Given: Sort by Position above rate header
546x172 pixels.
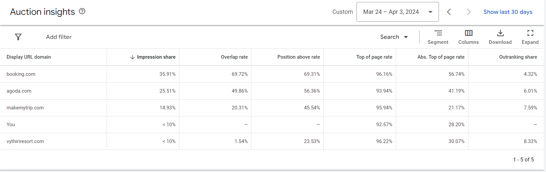Looking at the screenshot, I should 299,57.
